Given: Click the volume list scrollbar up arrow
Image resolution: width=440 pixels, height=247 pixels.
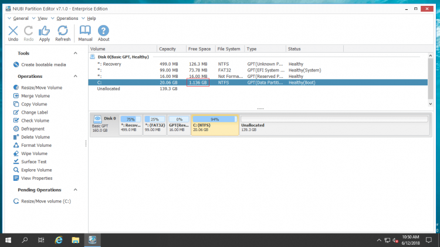Looking at the screenshot, I should (431, 56).
